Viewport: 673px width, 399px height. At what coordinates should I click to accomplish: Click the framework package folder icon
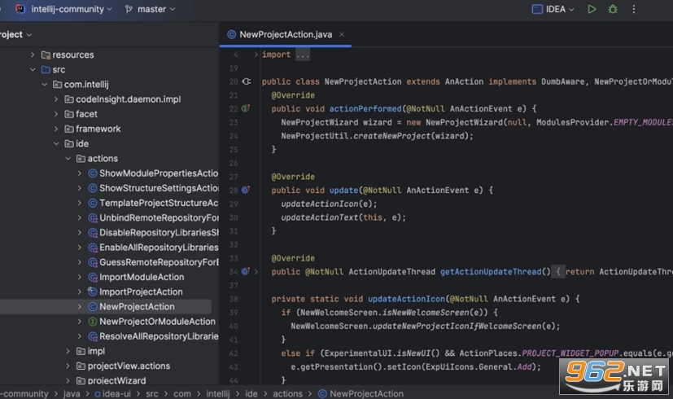69,129
